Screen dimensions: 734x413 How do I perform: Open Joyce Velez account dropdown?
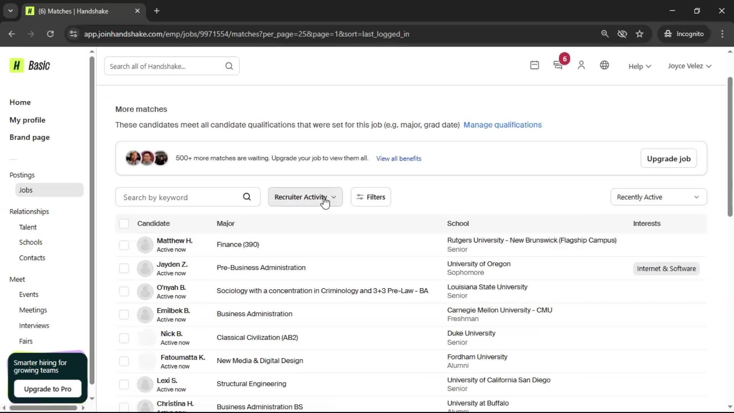pos(689,66)
